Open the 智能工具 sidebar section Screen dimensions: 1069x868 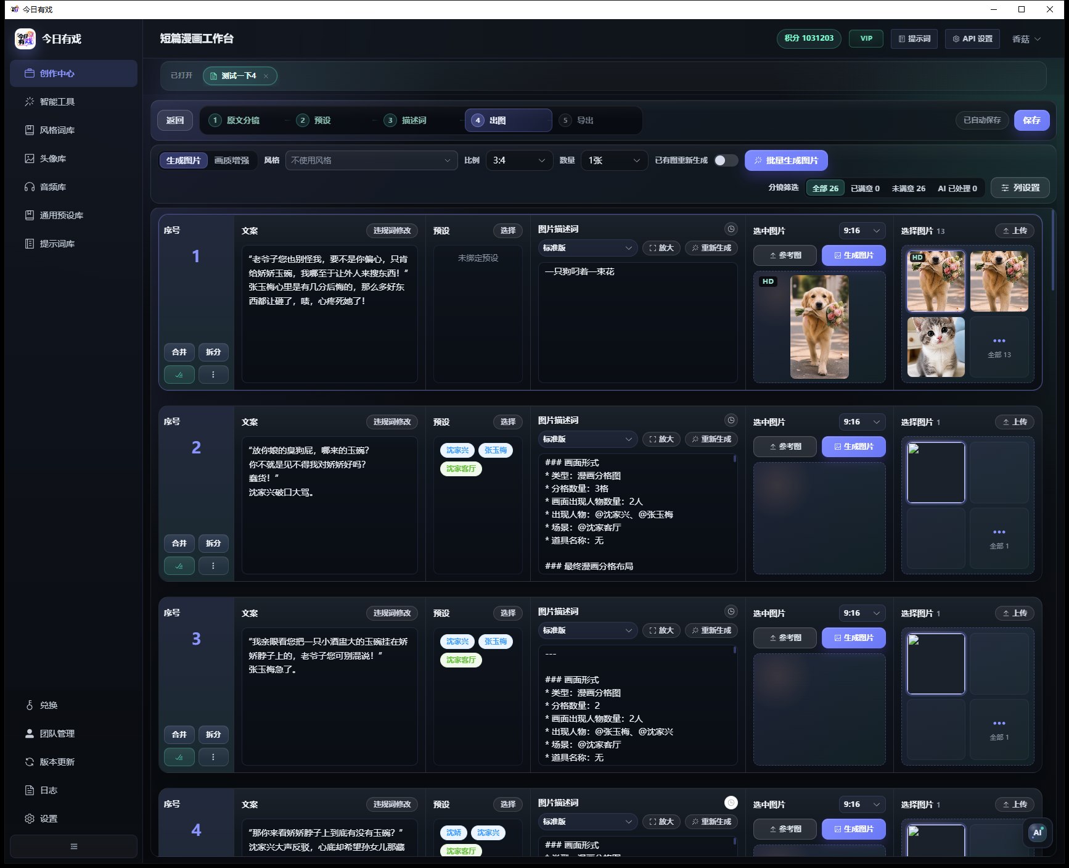click(x=73, y=102)
